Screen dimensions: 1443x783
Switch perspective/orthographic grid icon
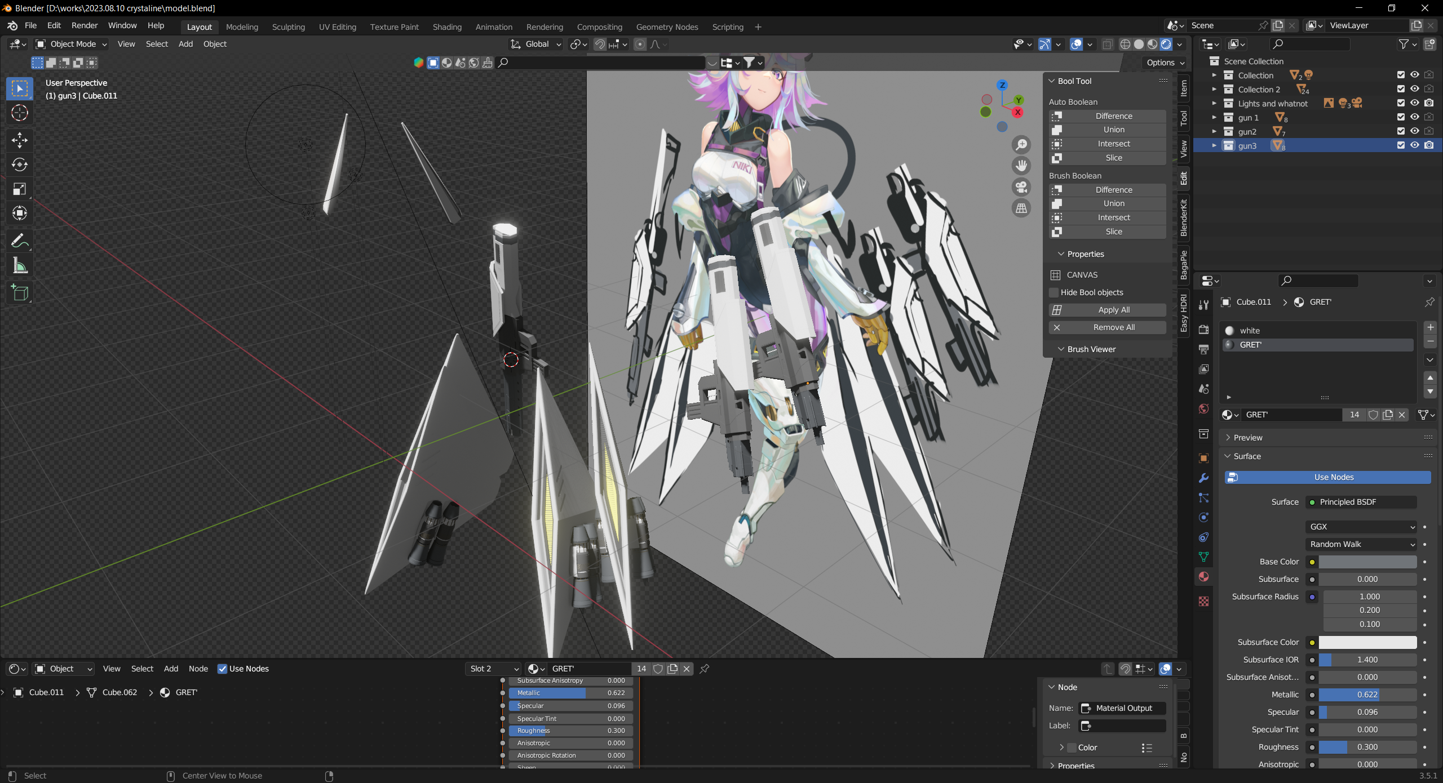tap(1021, 208)
